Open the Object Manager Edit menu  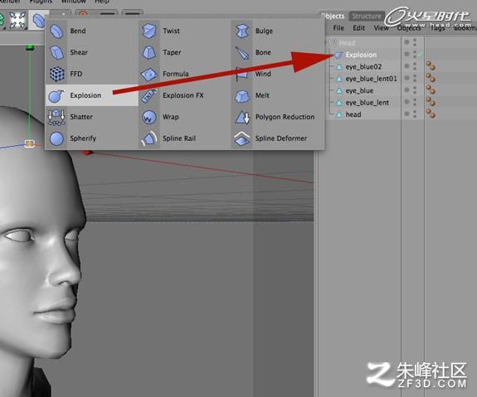pyautogui.click(x=358, y=28)
